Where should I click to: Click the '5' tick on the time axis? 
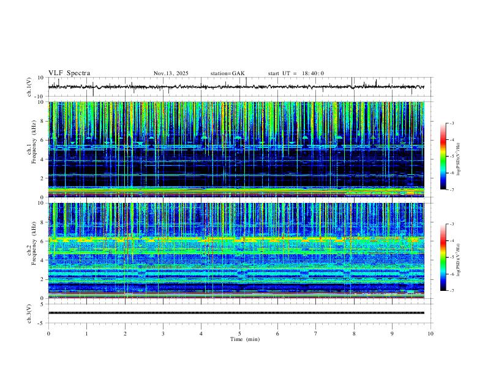tap(239, 334)
